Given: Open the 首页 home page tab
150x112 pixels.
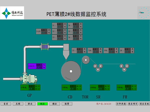Looking at the screenshot, I should click(x=6, y=104).
